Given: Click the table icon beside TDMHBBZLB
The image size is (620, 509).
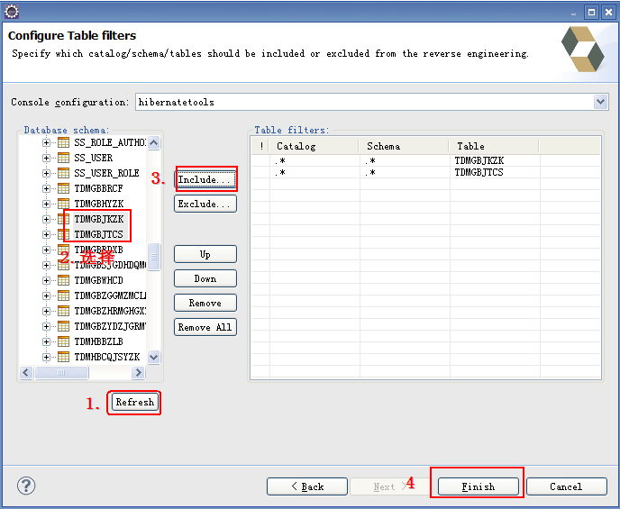Looking at the screenshot, I should pos(63,341).
